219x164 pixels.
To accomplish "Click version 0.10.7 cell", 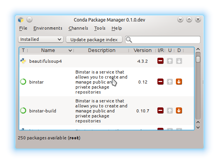I will click(x=143, y=111).
